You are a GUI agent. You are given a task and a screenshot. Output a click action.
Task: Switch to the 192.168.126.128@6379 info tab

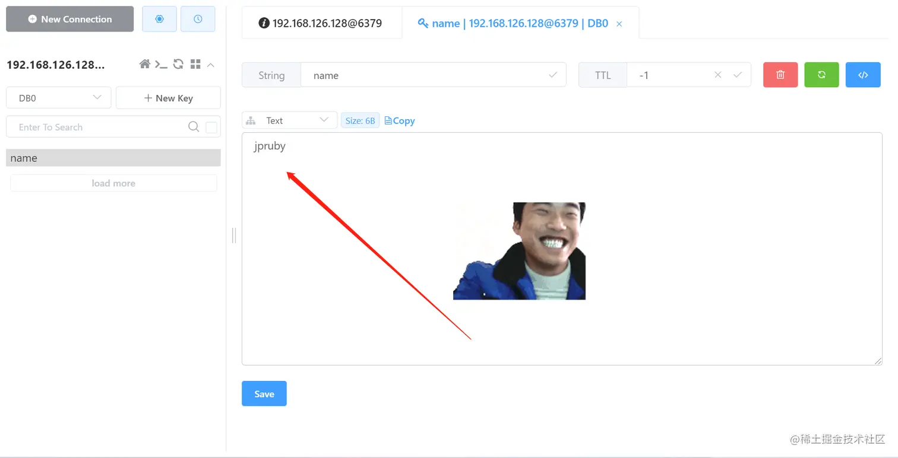click(321, 23)
